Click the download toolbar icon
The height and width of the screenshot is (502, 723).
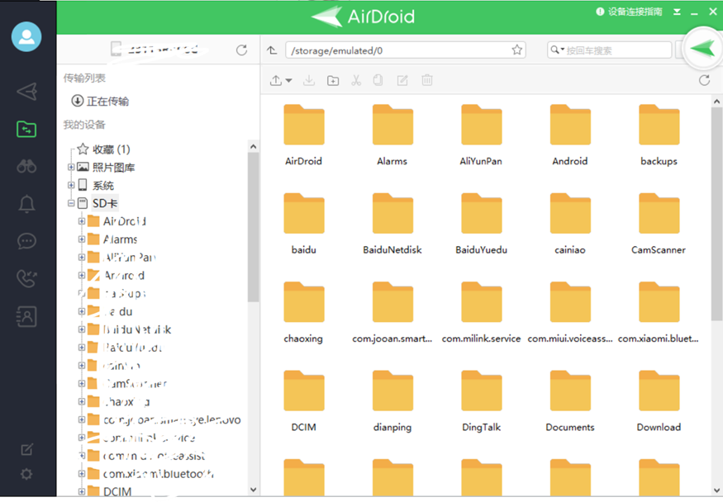(x=309, y=81)
